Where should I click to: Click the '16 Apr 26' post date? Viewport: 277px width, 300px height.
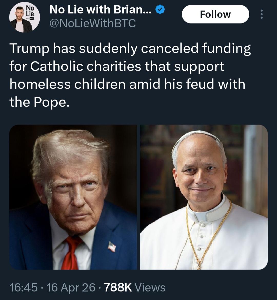[71, 287]
